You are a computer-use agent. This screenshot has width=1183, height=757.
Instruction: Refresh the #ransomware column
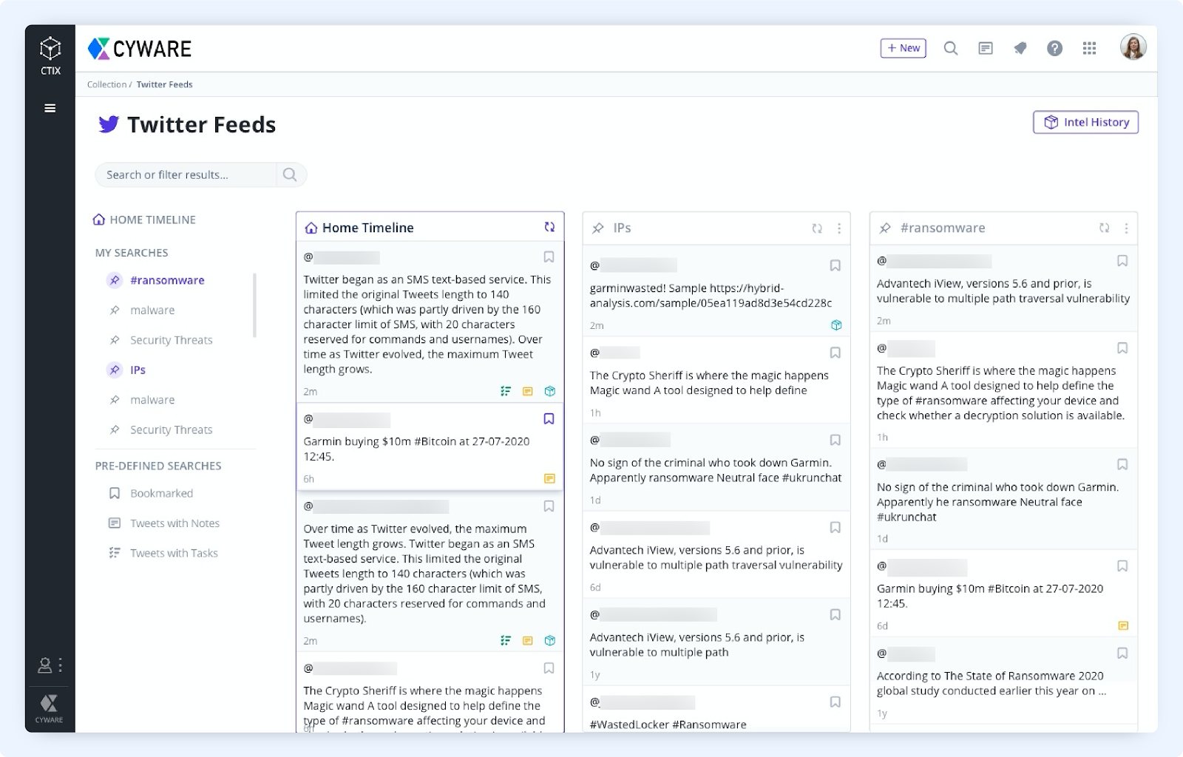click(x=1104, y=228)
